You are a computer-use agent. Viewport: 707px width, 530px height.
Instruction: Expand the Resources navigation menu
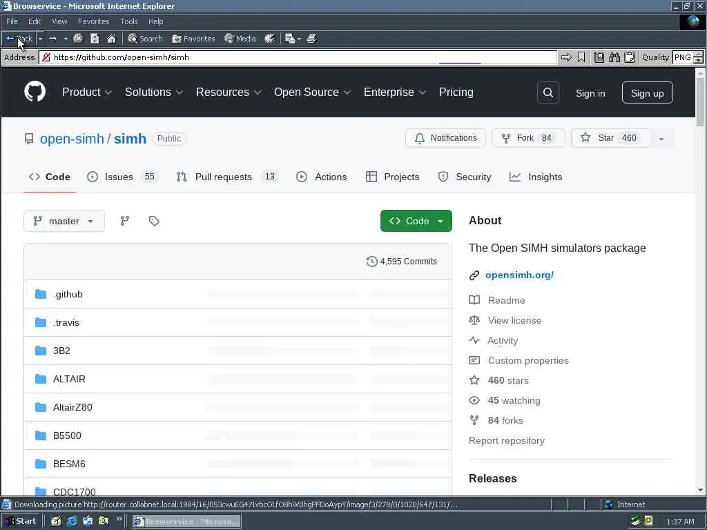pyautogui.click(x=229, y=92)
